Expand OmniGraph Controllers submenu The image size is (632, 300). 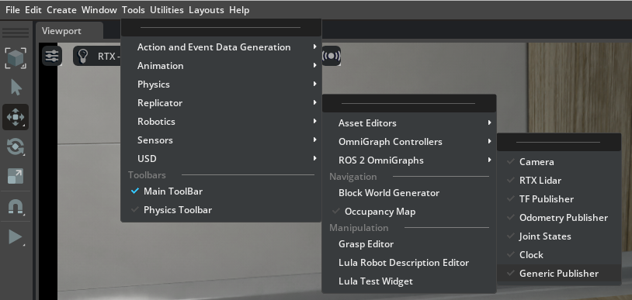409,141
